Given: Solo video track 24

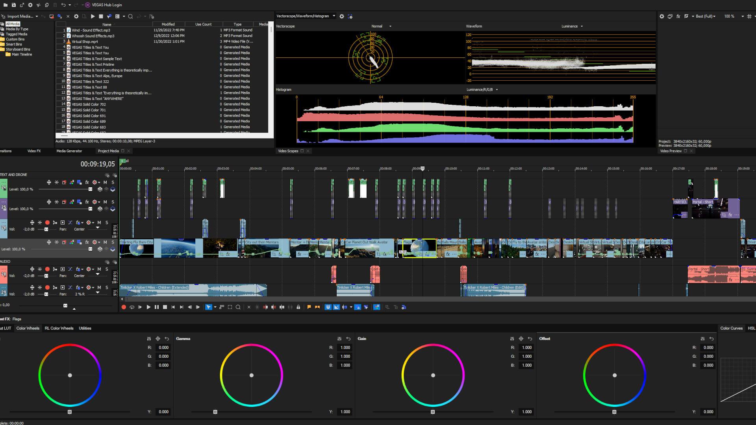Looking at the screenshot, I should tap(113, 183).
